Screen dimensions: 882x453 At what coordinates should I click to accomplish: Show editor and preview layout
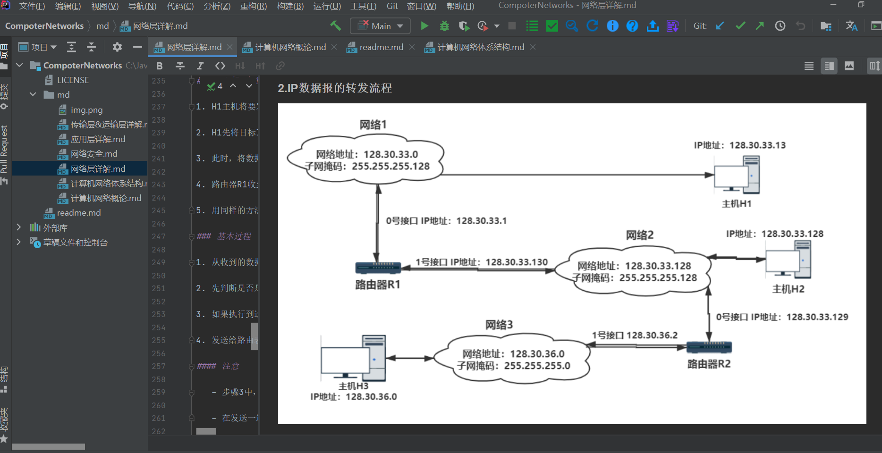point(829,66)
